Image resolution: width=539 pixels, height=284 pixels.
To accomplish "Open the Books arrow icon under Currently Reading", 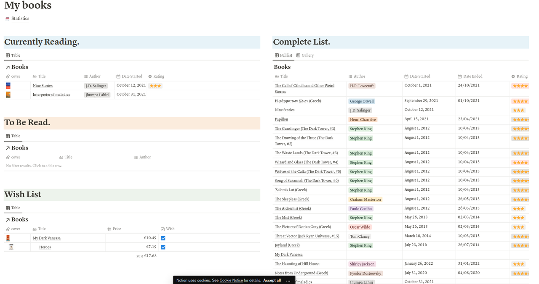I will click(8, 67).
